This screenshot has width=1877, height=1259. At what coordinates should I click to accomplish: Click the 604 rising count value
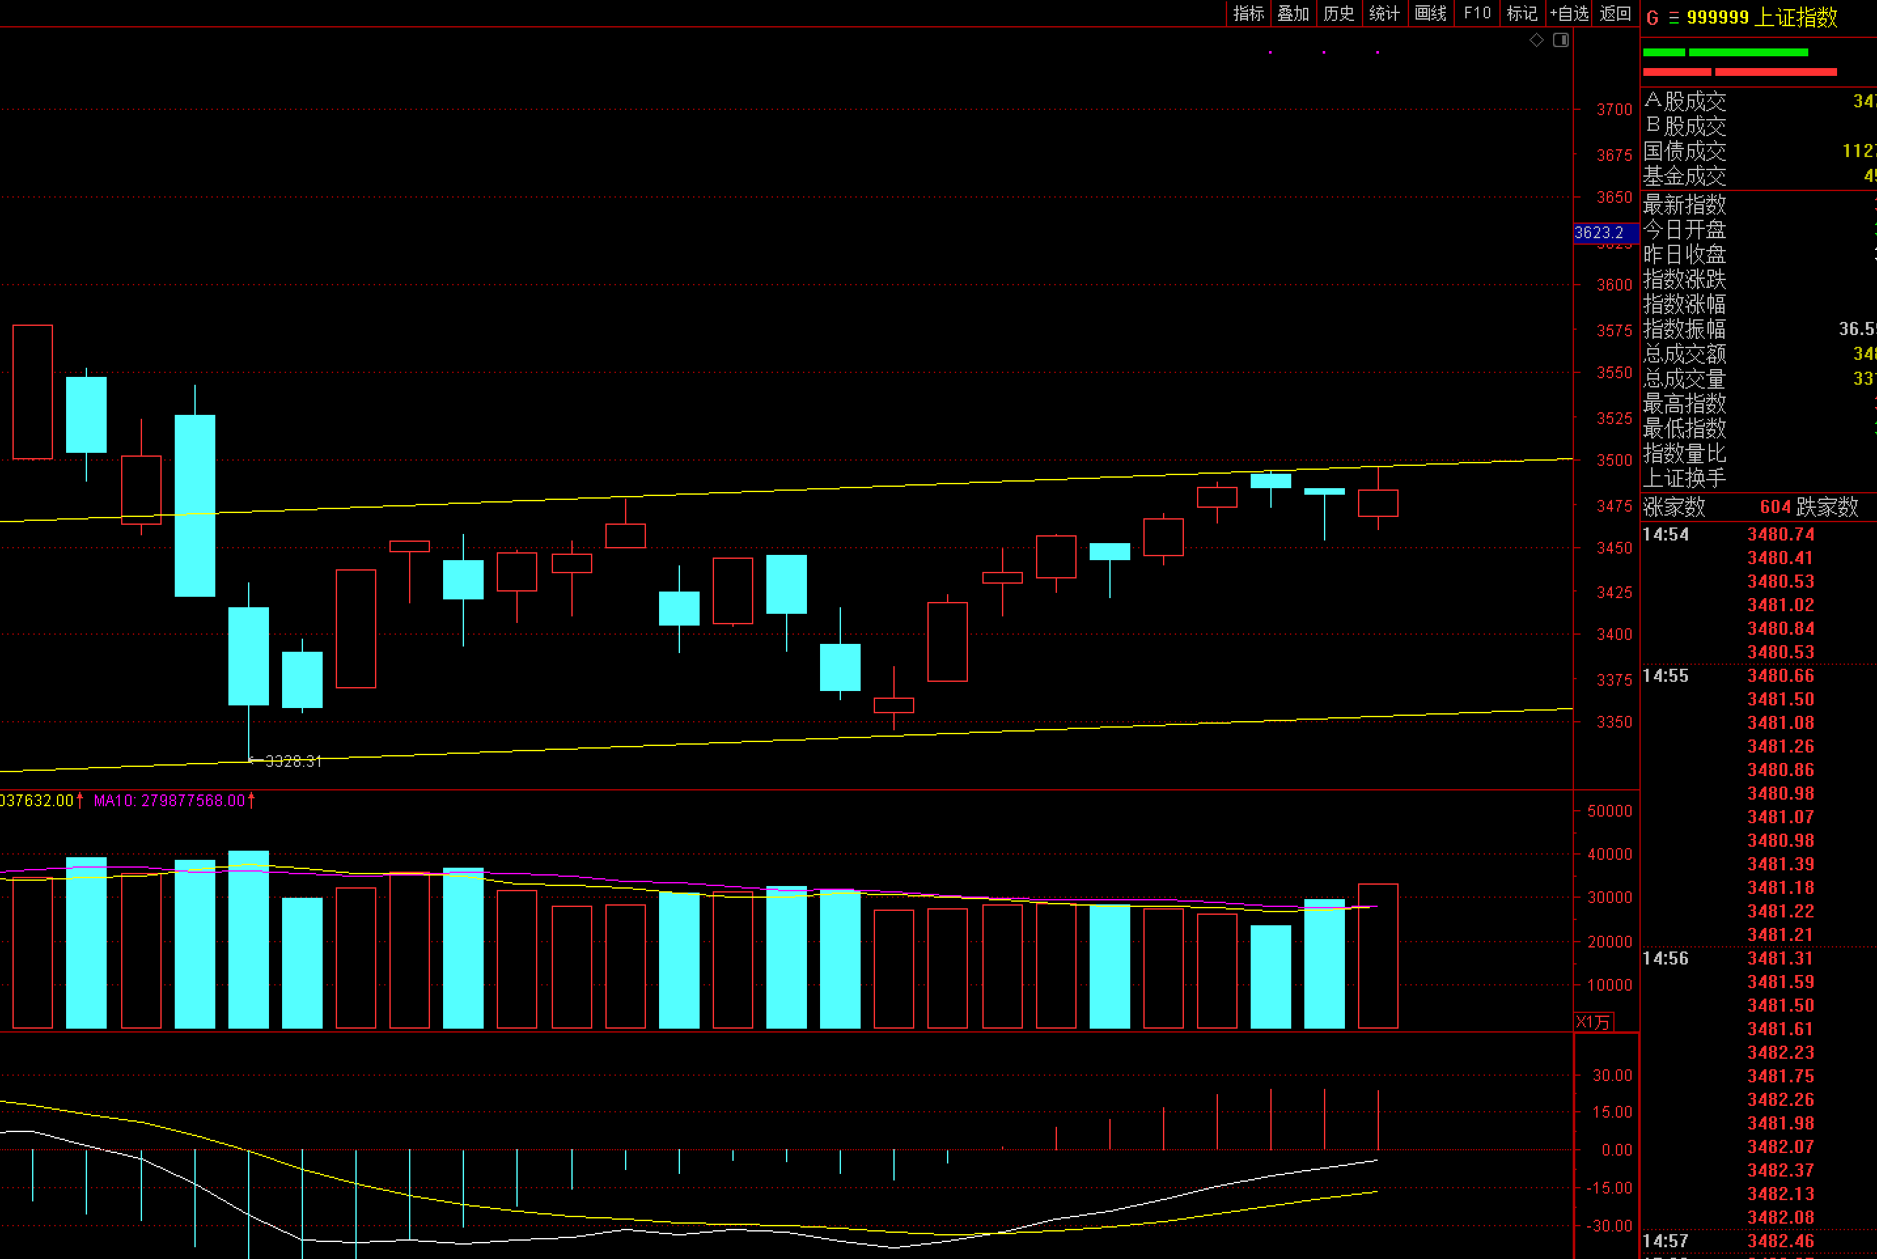(x=1775, y=506)
